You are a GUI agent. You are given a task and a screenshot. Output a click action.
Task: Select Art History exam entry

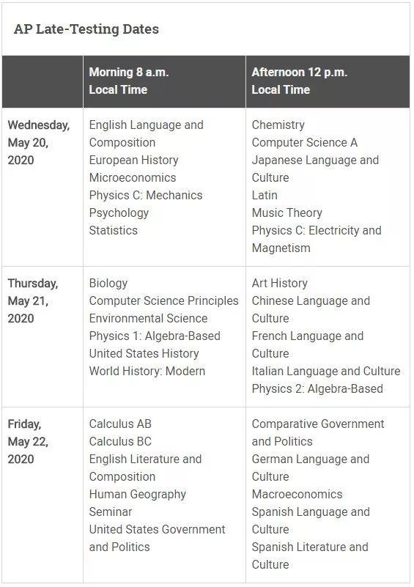[x=280, y=284]
